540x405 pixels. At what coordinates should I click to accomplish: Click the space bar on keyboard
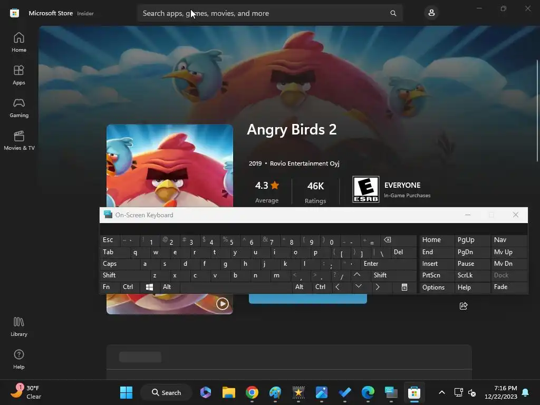point(236,287)
